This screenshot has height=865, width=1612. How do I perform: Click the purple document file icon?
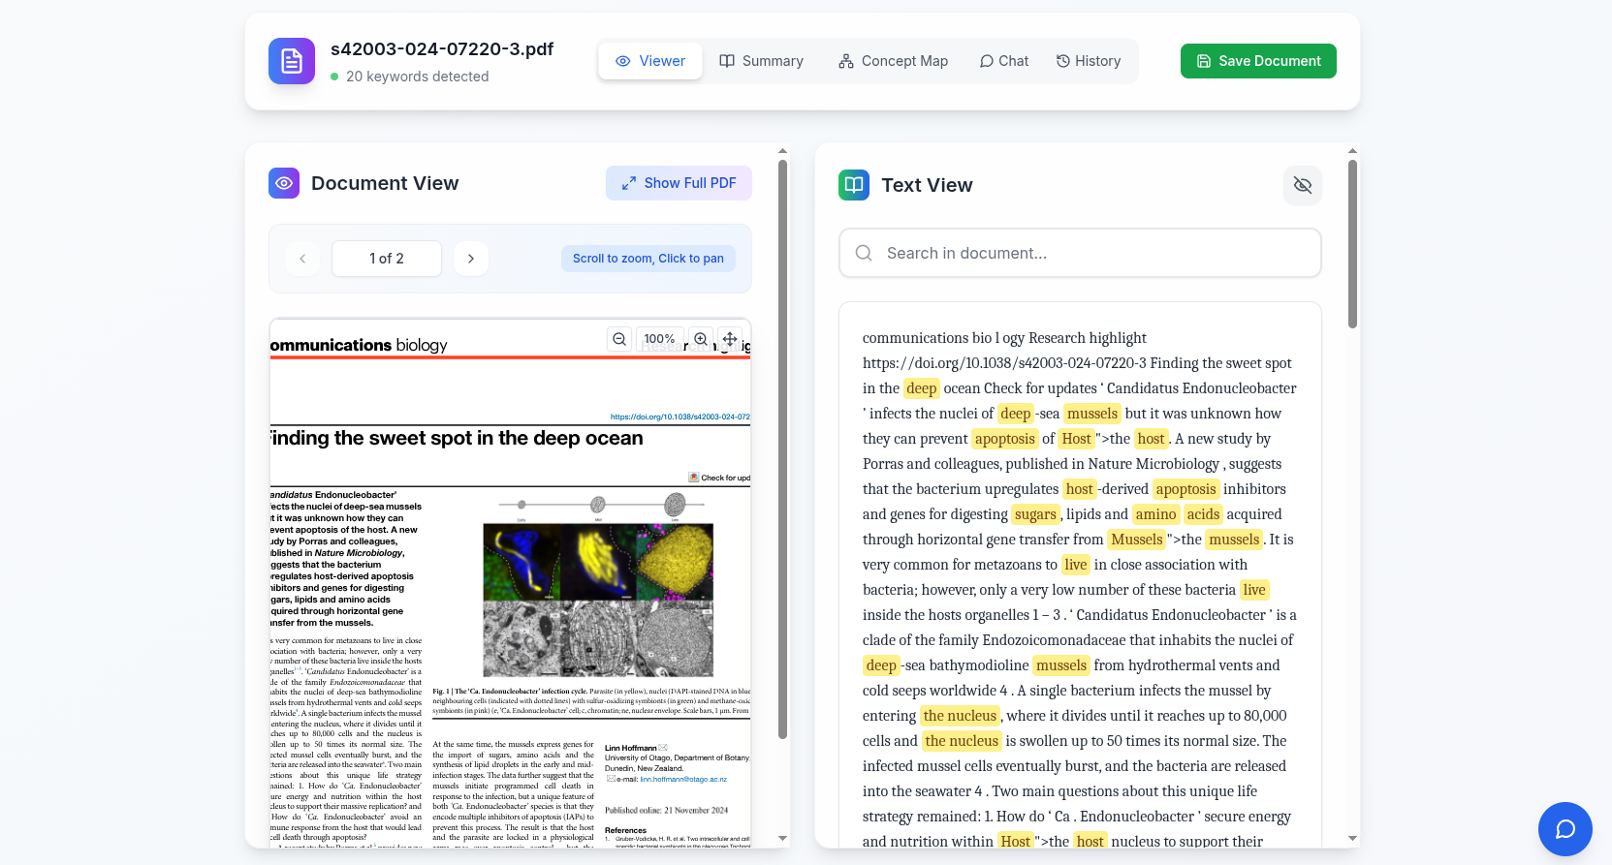pyautogui.click(x=292, y=61)
